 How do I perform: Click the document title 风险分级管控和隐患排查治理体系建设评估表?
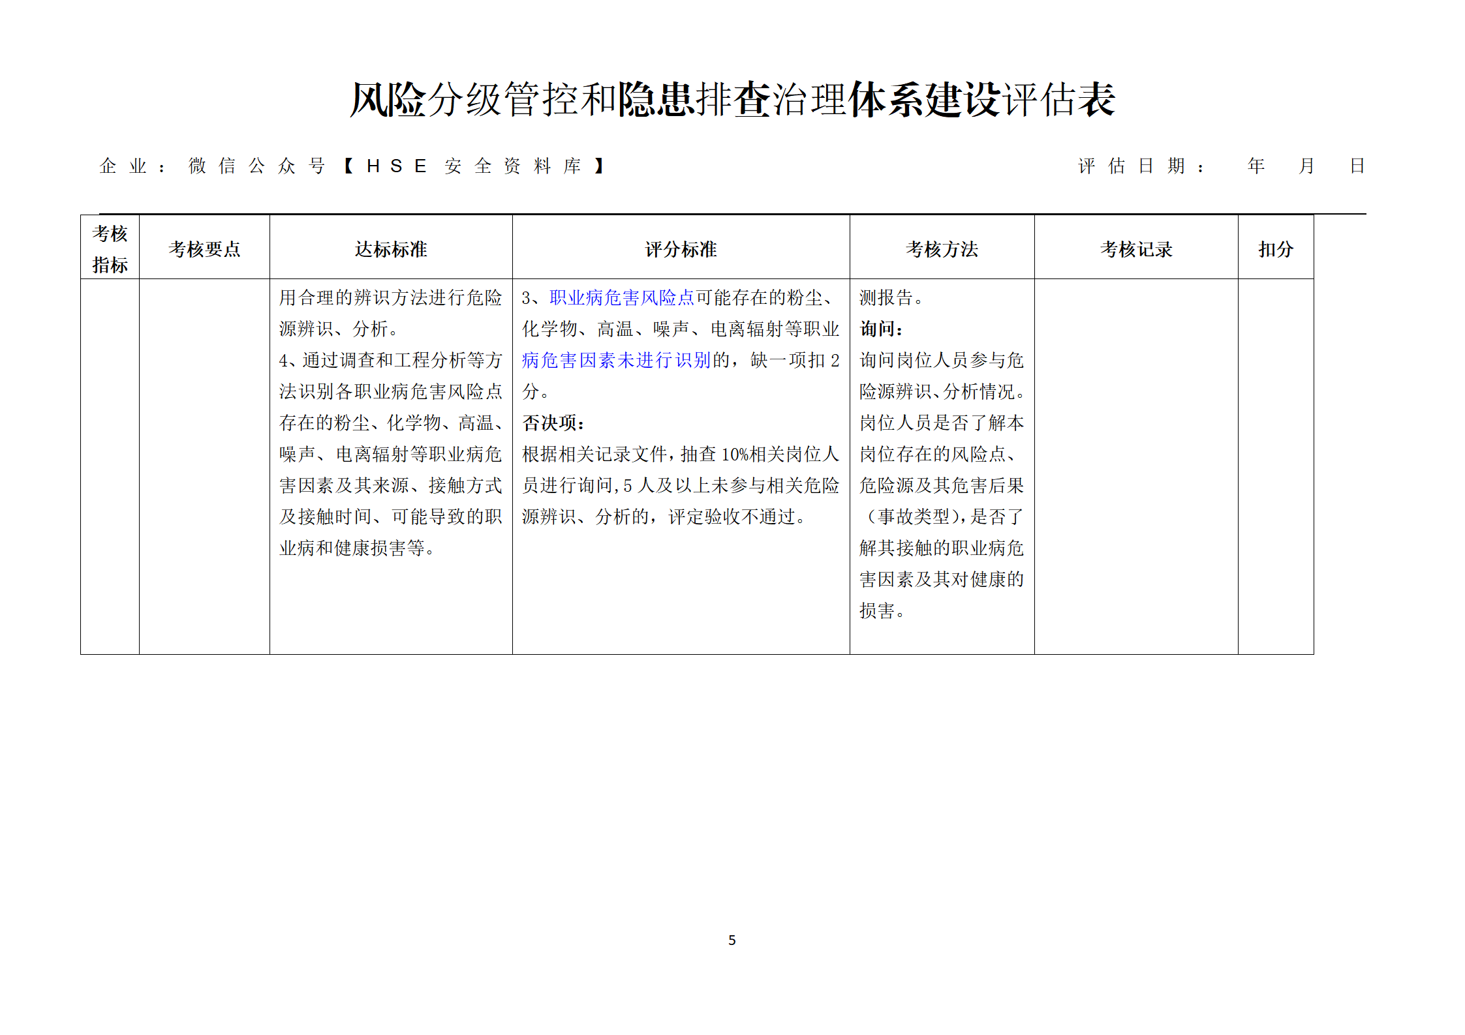(x=732, y=100)
